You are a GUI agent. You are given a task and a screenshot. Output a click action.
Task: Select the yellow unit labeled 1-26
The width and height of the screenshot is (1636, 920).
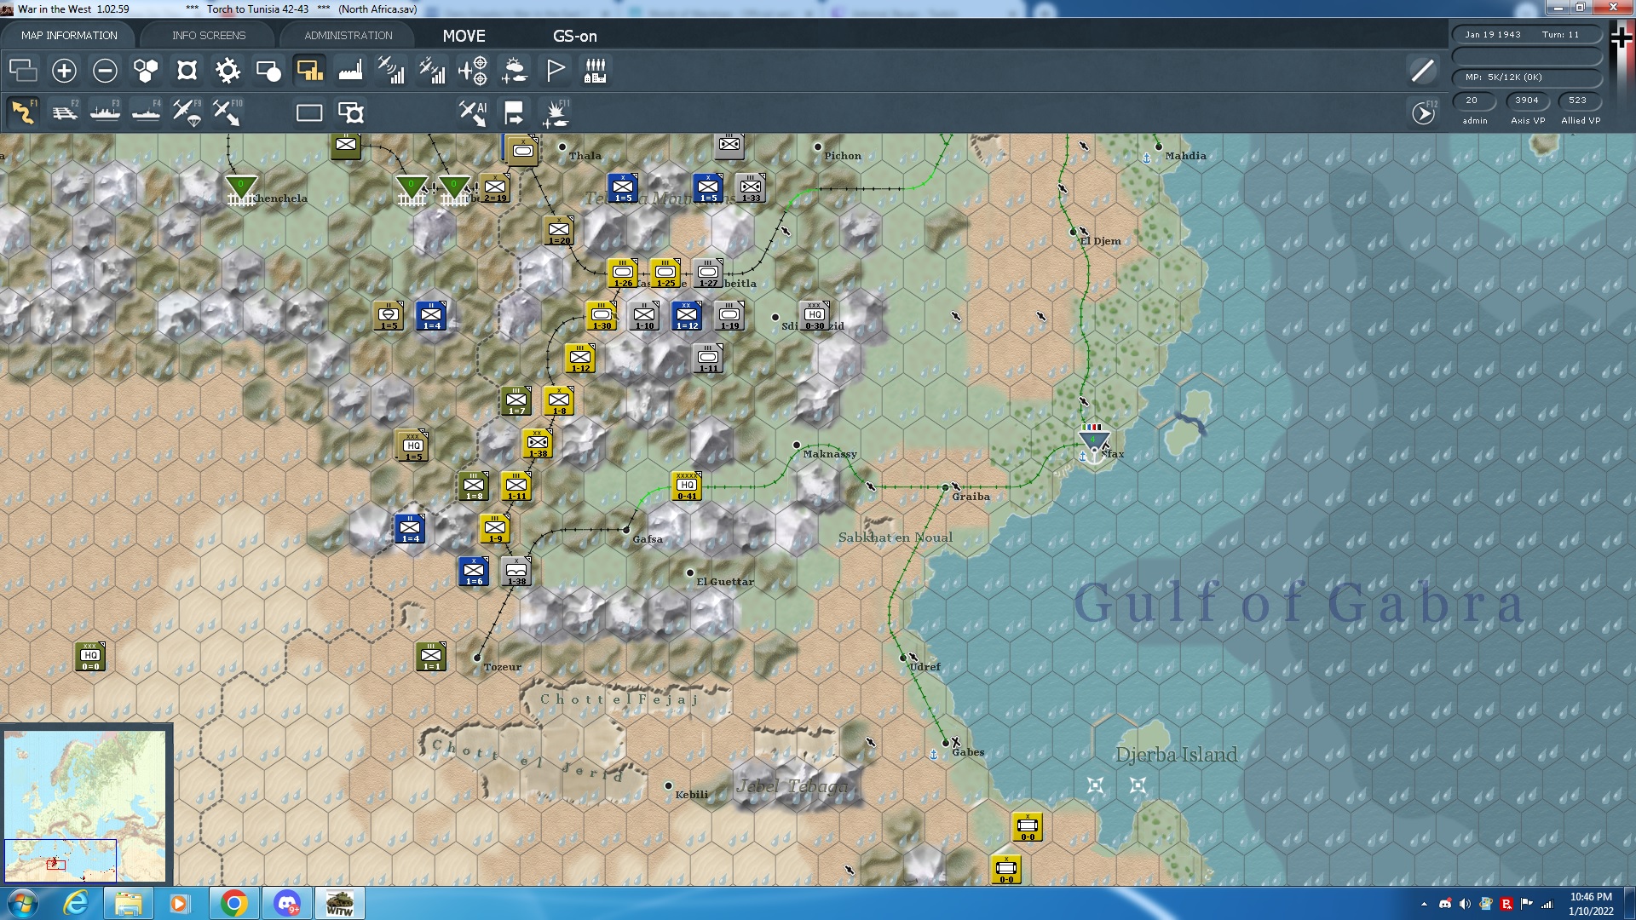point(623,273)
